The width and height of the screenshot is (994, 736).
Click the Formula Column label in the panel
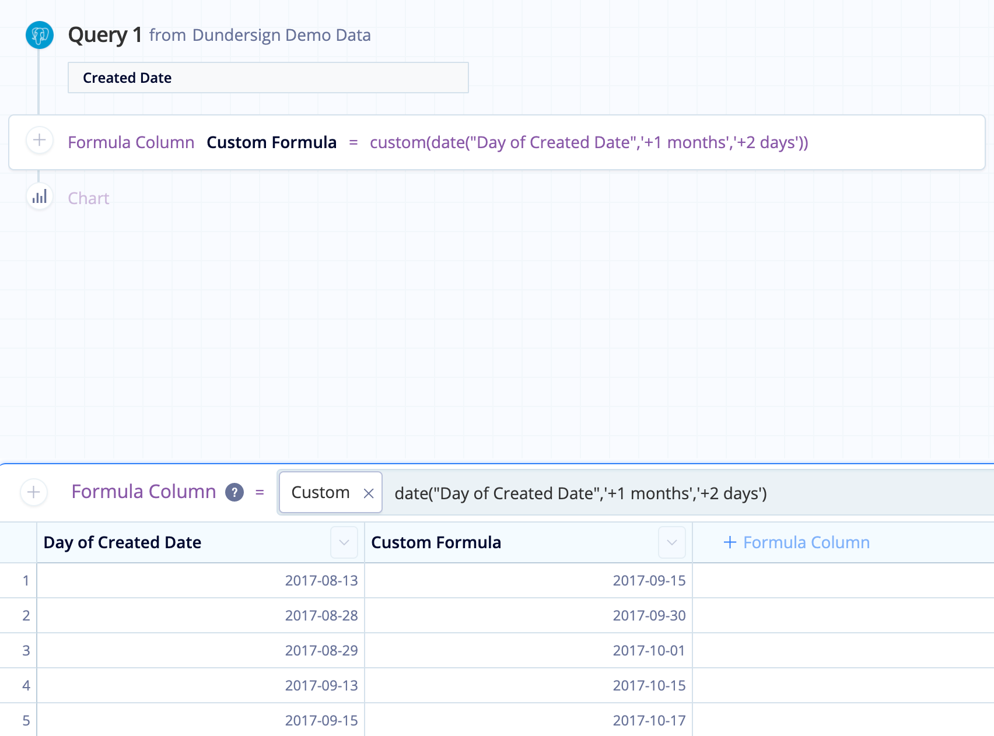[x=143, y=492]
